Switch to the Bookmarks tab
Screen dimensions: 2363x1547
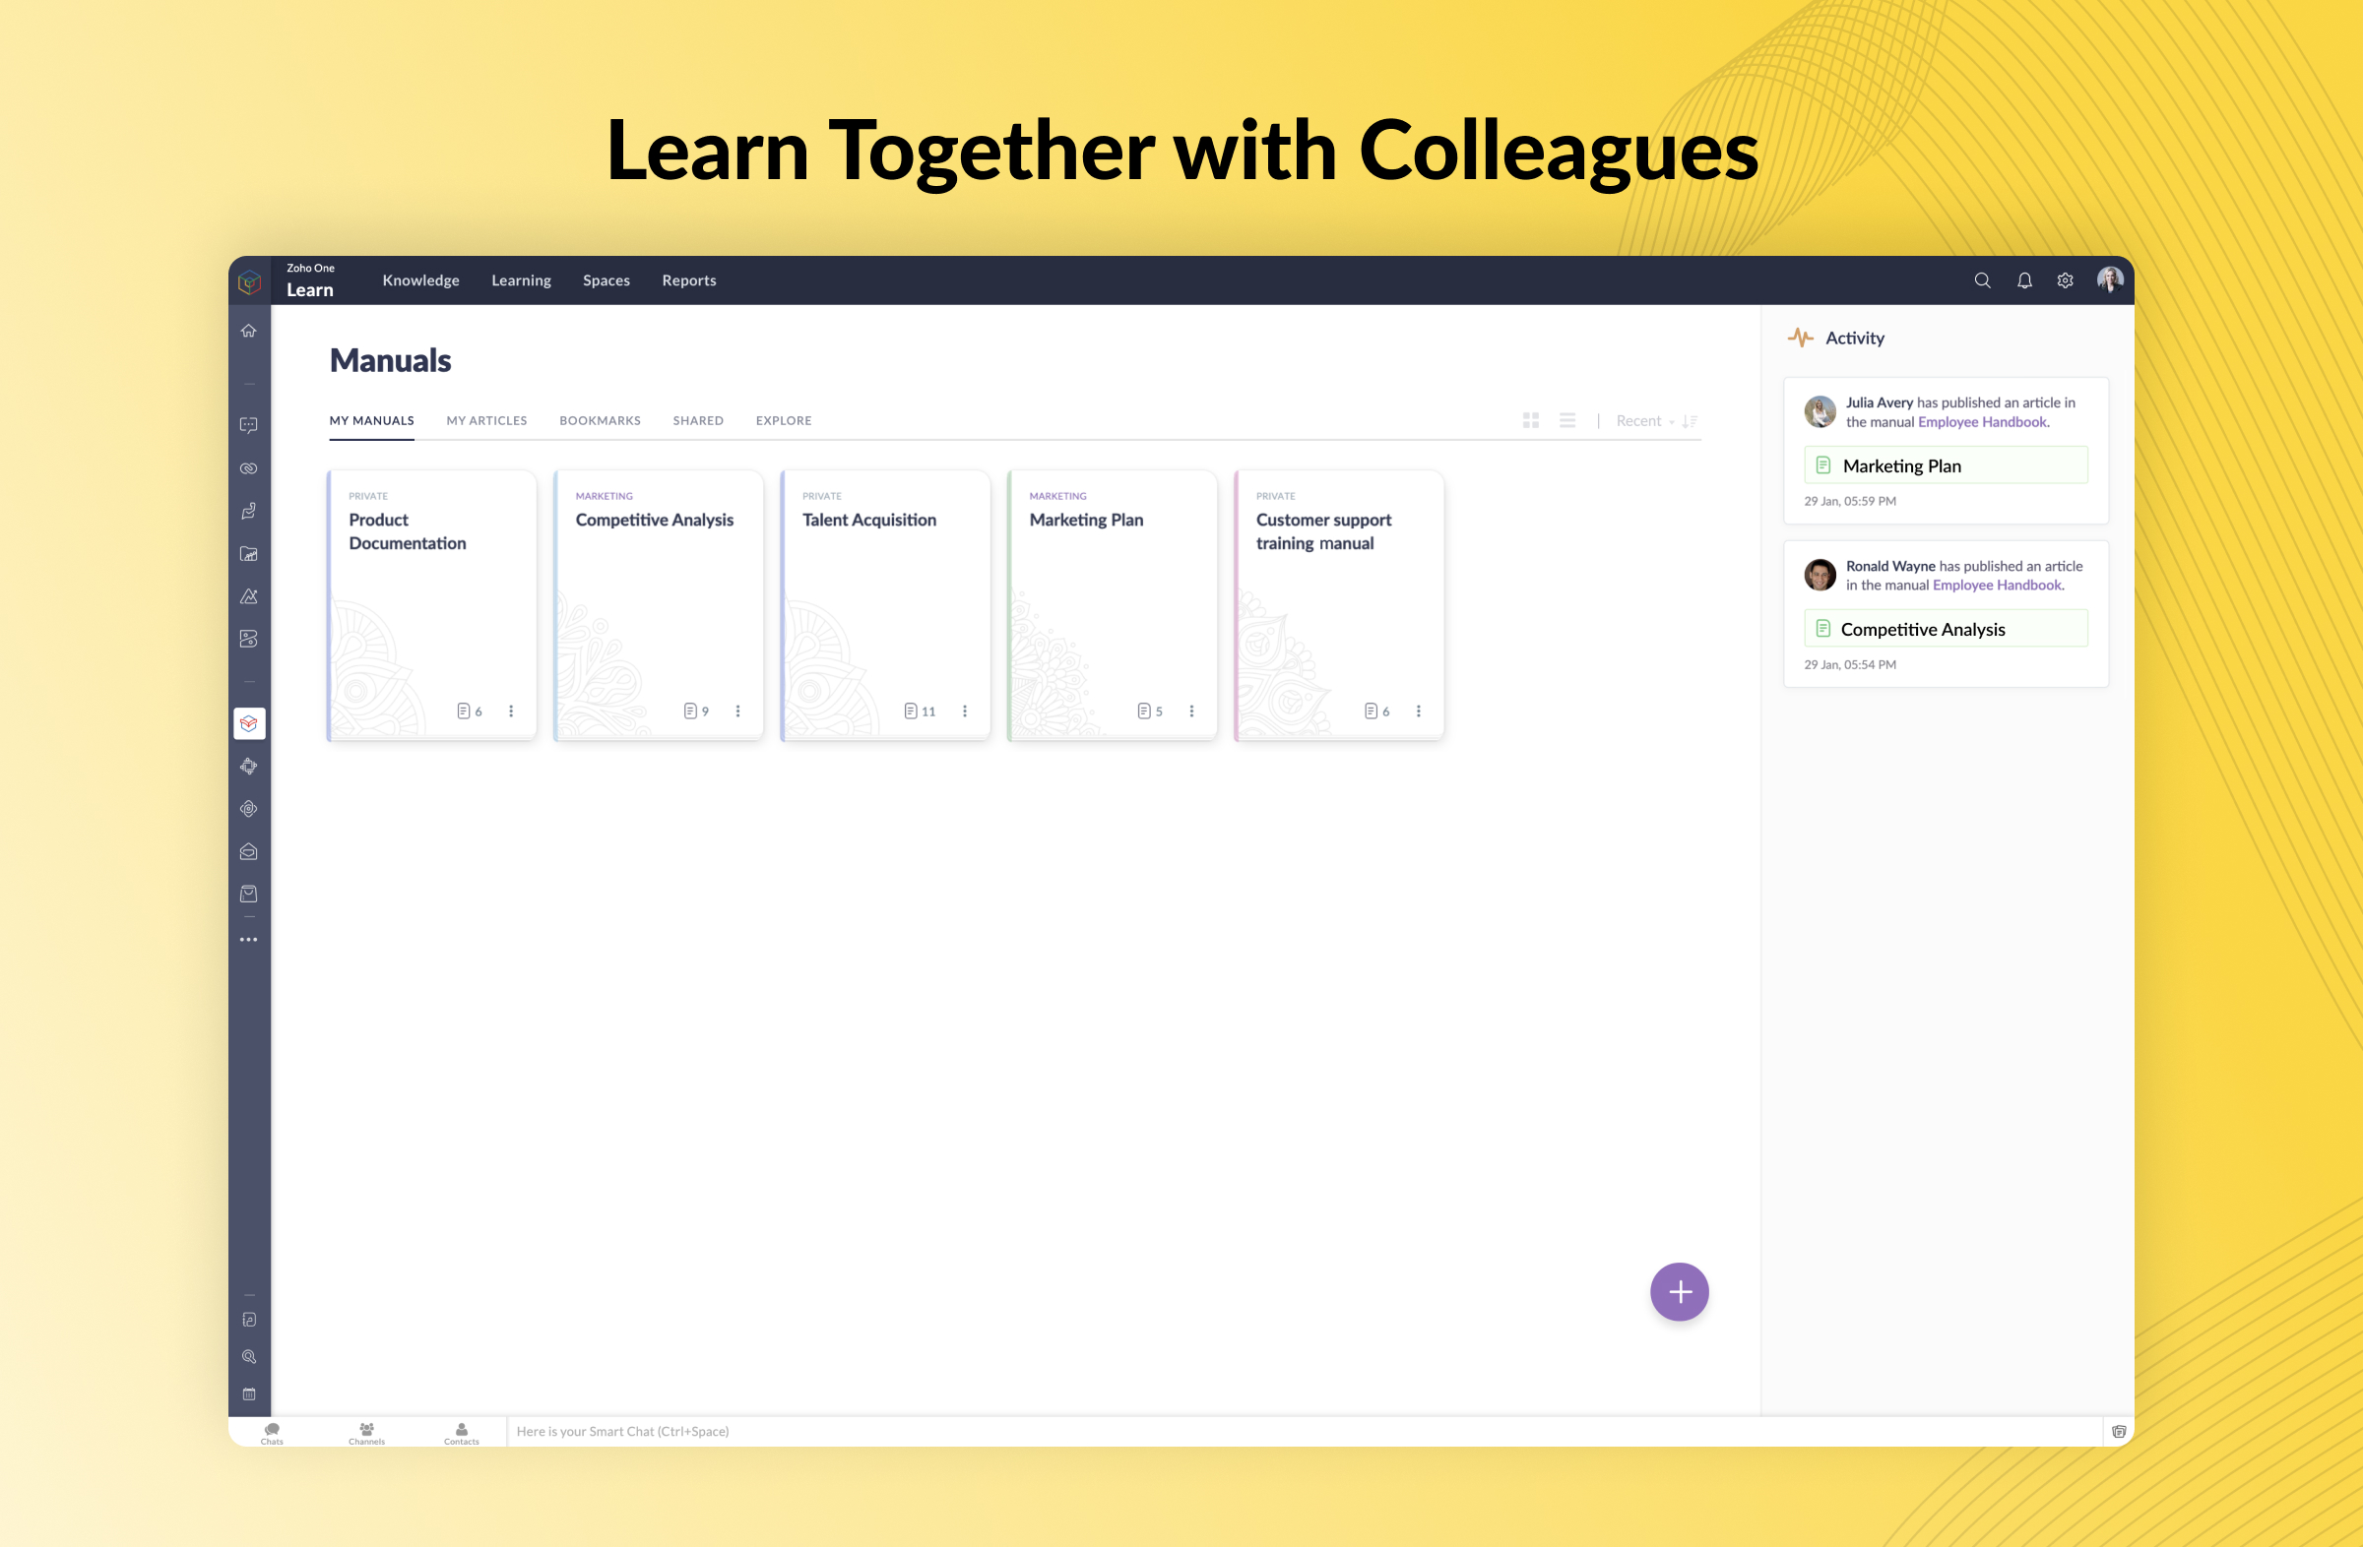click(x=600, y=419)
